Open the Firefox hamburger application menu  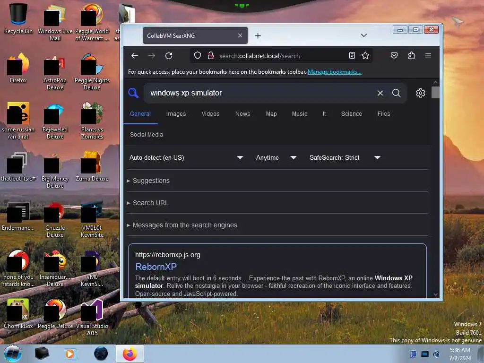(428, 55)
